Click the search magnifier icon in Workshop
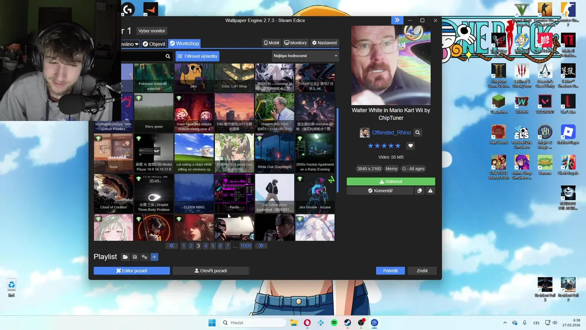586x330 pixels. tap(168, 56)
